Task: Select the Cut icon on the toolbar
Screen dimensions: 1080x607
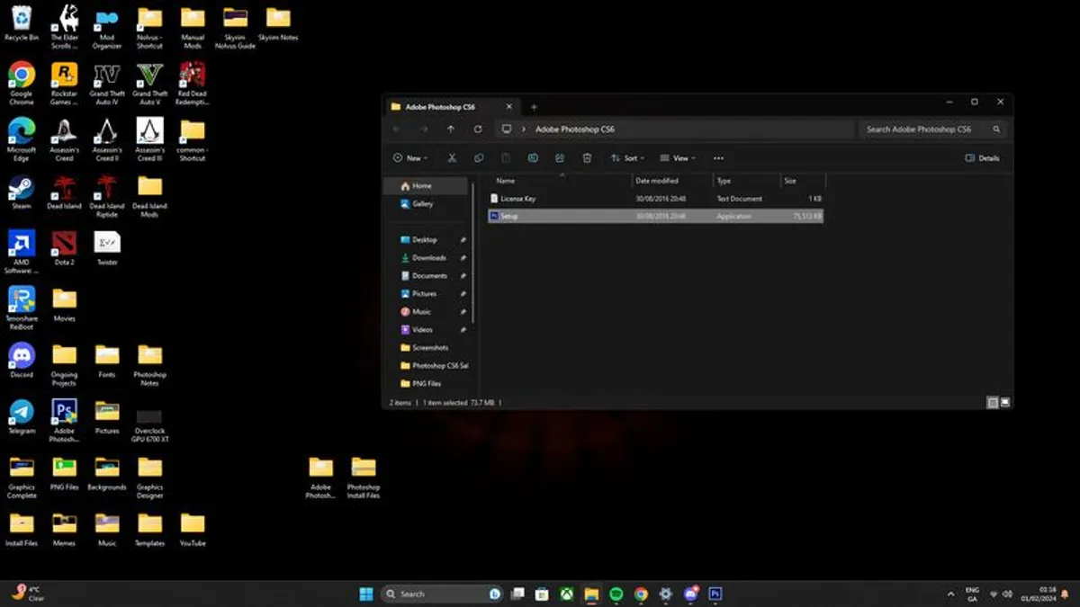Action: click(x=451, y=157)
